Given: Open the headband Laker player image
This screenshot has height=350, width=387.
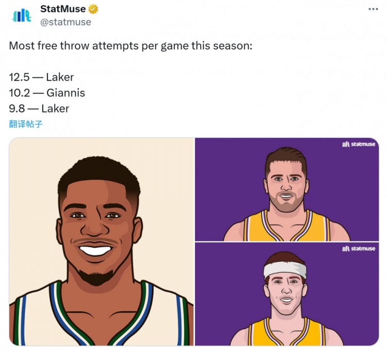Looking at the screenshot, I should click(286, 294).
